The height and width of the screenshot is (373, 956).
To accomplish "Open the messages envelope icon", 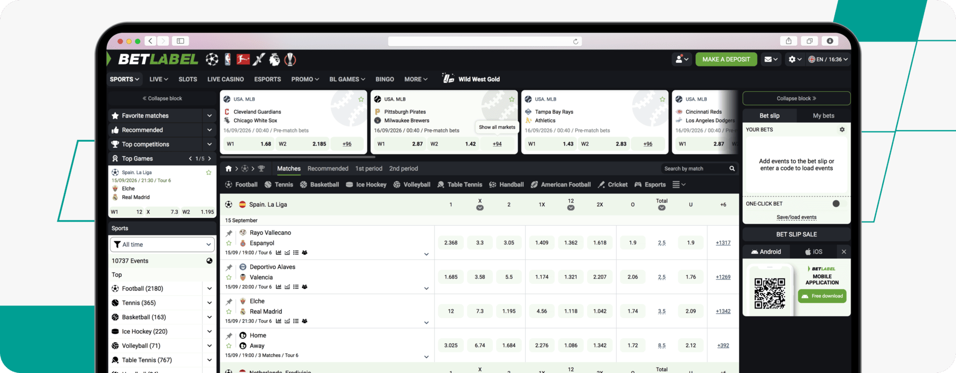I will pos(771,60).
